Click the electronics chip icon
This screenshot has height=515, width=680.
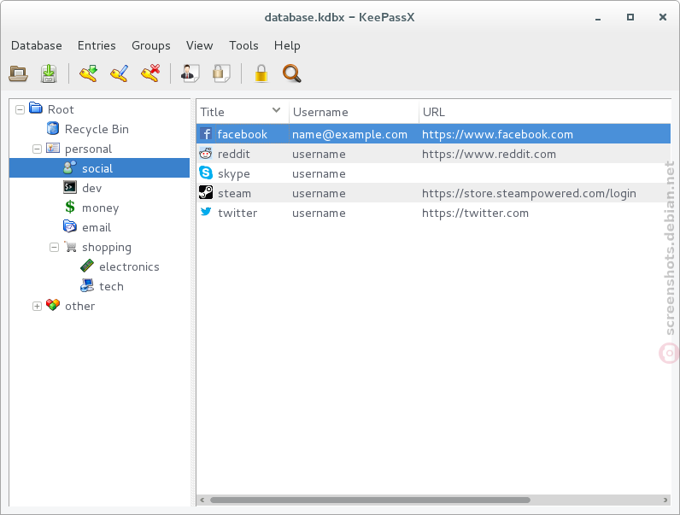tap(87, 266)
